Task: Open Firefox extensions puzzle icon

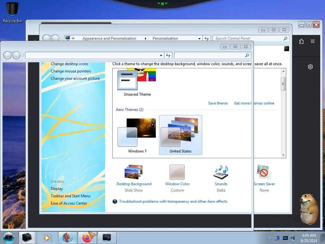Action: point(302,41)
